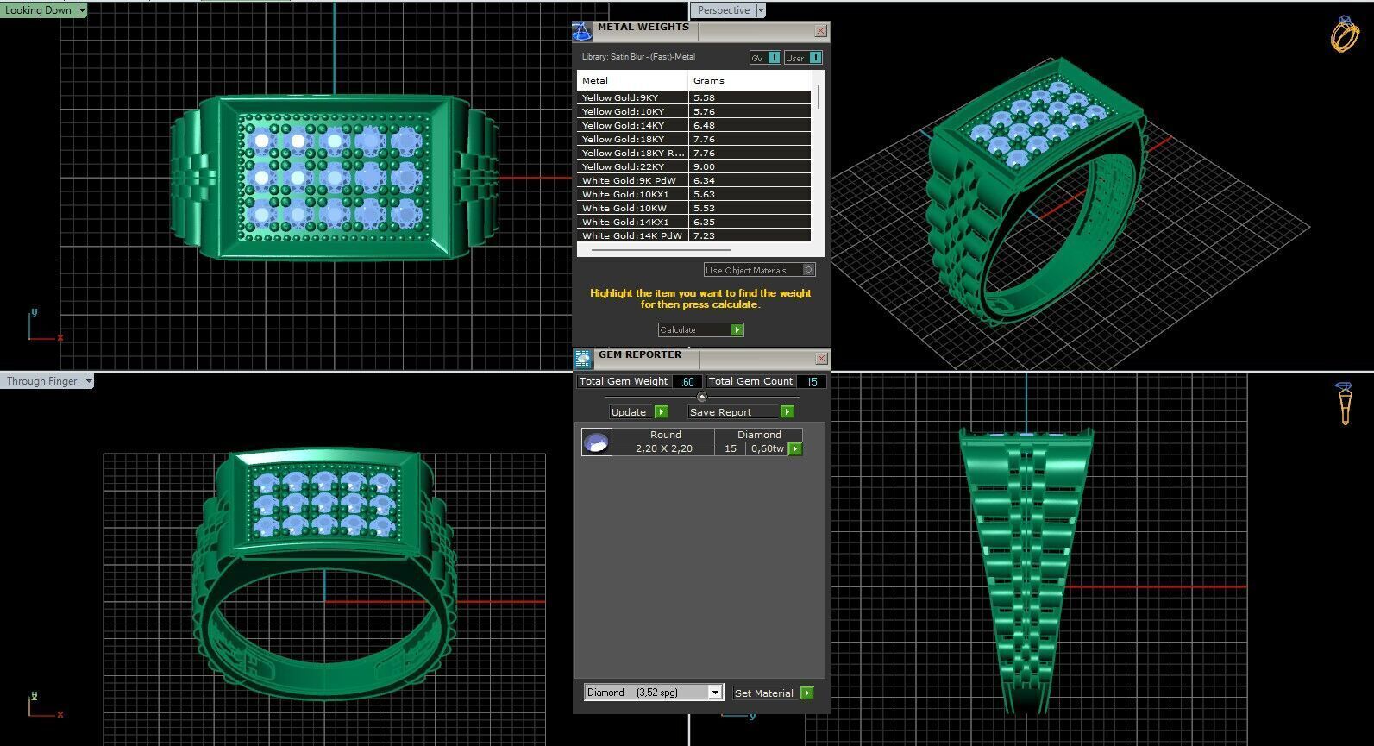Viewport: 1374px width, 746px height.
Task: Select the White Gold:14K PdW row
Action: [693, 235]
